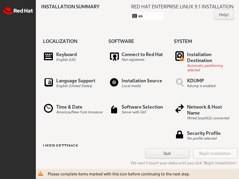Click 'Security Profile' title

point(204,133)
